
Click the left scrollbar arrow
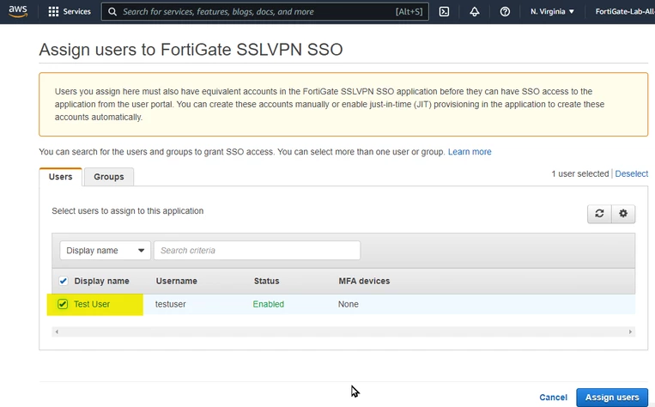click(57, 331)
